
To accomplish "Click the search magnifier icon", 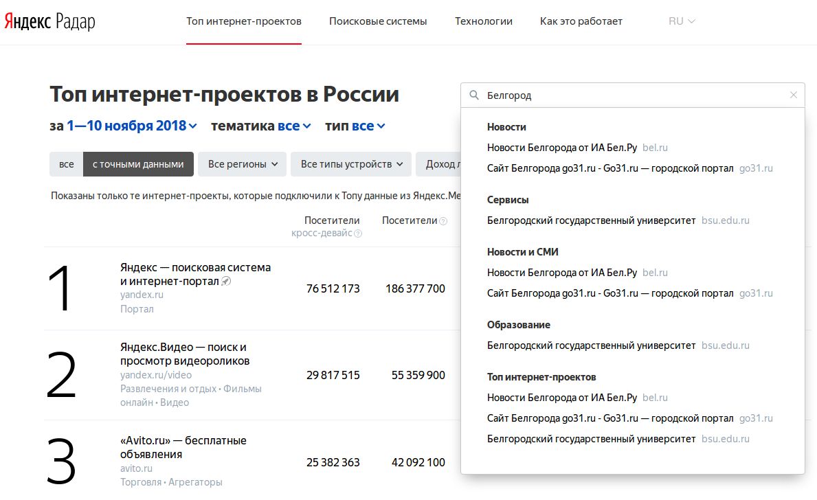I will point(474,95).
